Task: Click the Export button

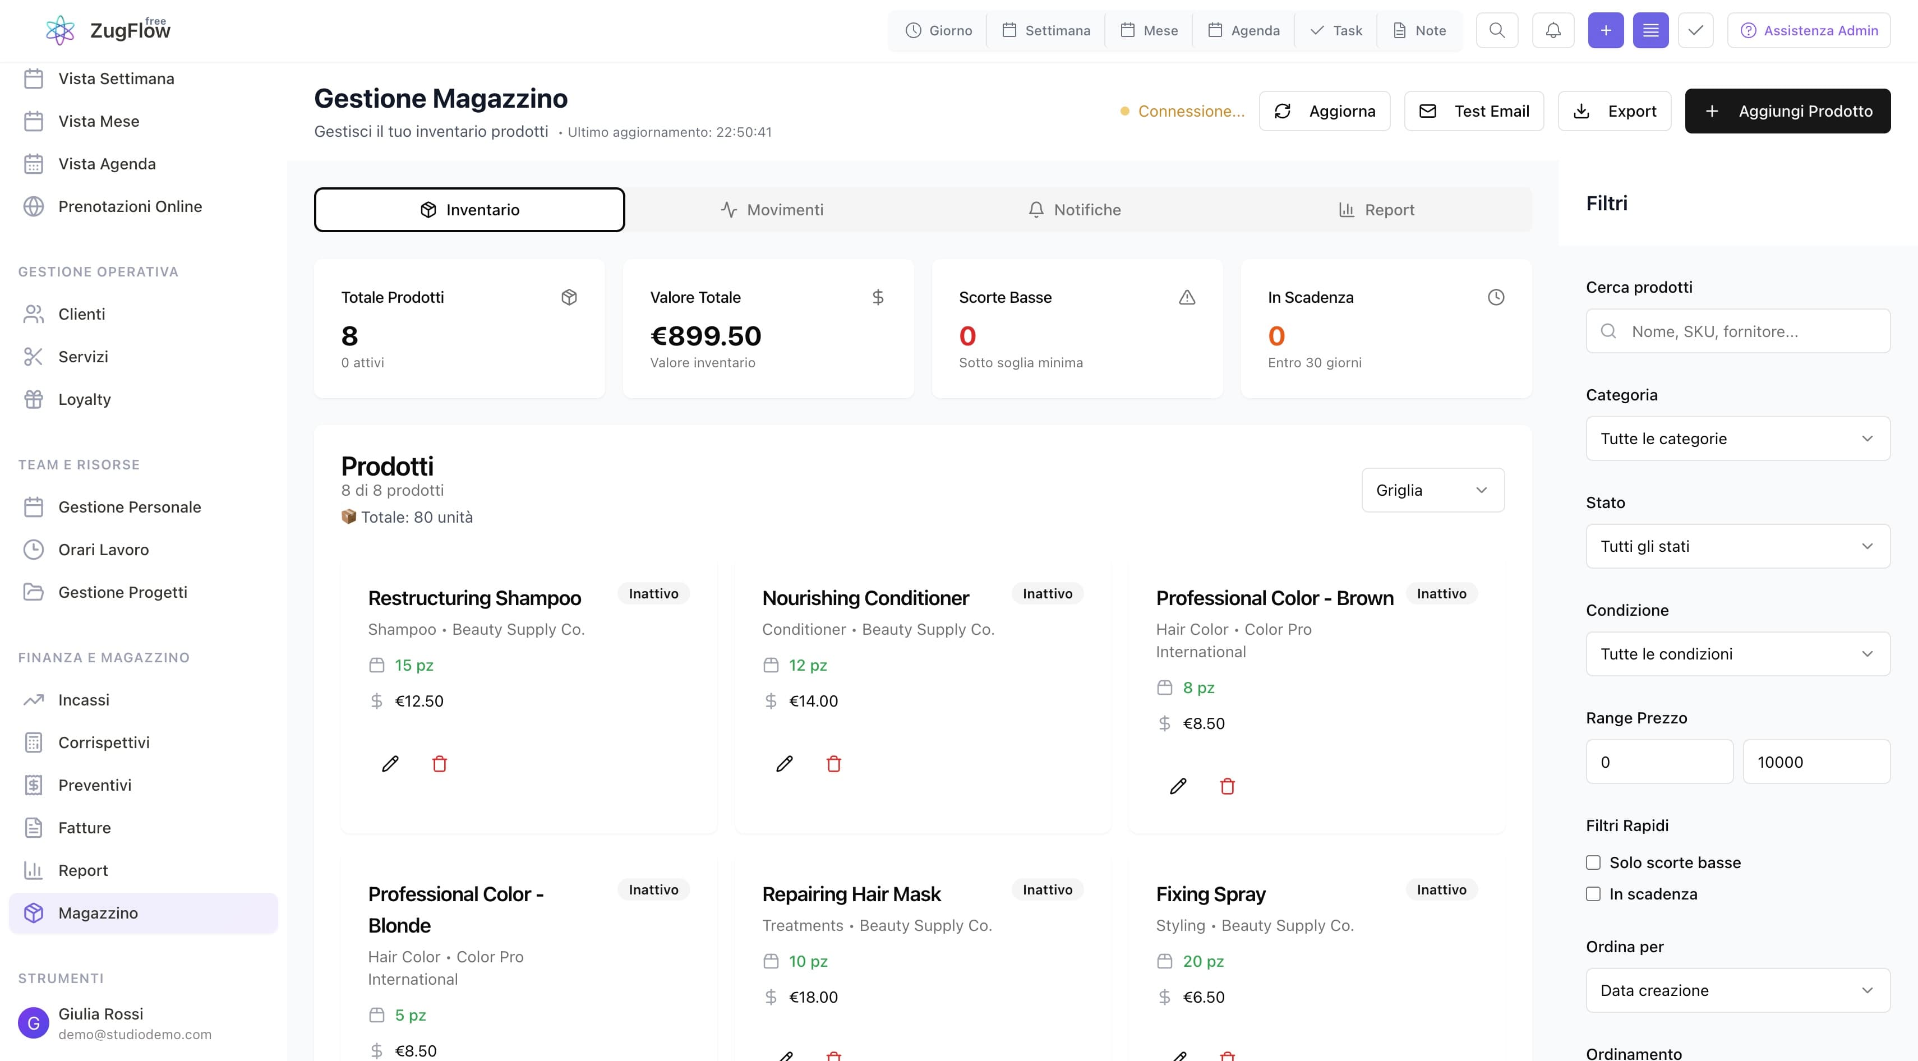Action: [x=1614, y=111]
